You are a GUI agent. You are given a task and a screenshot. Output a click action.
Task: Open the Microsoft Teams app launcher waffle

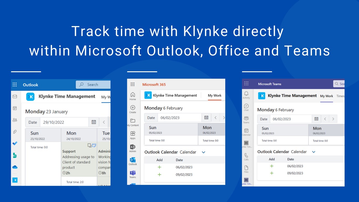(246, 84)
